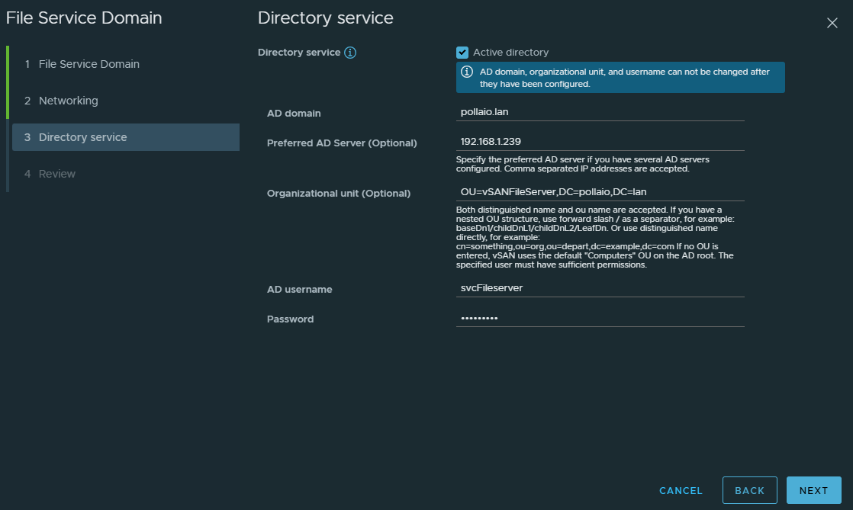Click the Directory service info icon

click(350, 53)
